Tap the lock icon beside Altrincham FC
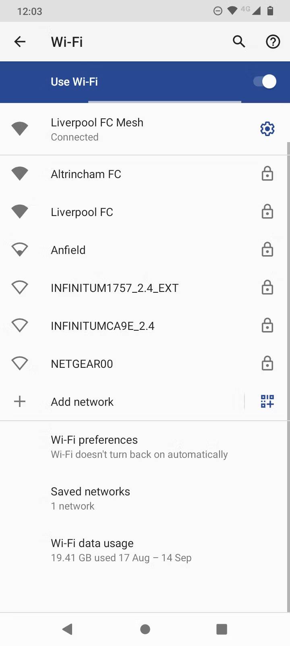 (267, 174)
